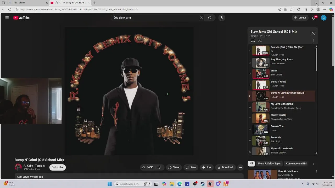Select From R. Kelly - Topic chip
Screen dimensions: 335x188
click(x=269, y=163)
